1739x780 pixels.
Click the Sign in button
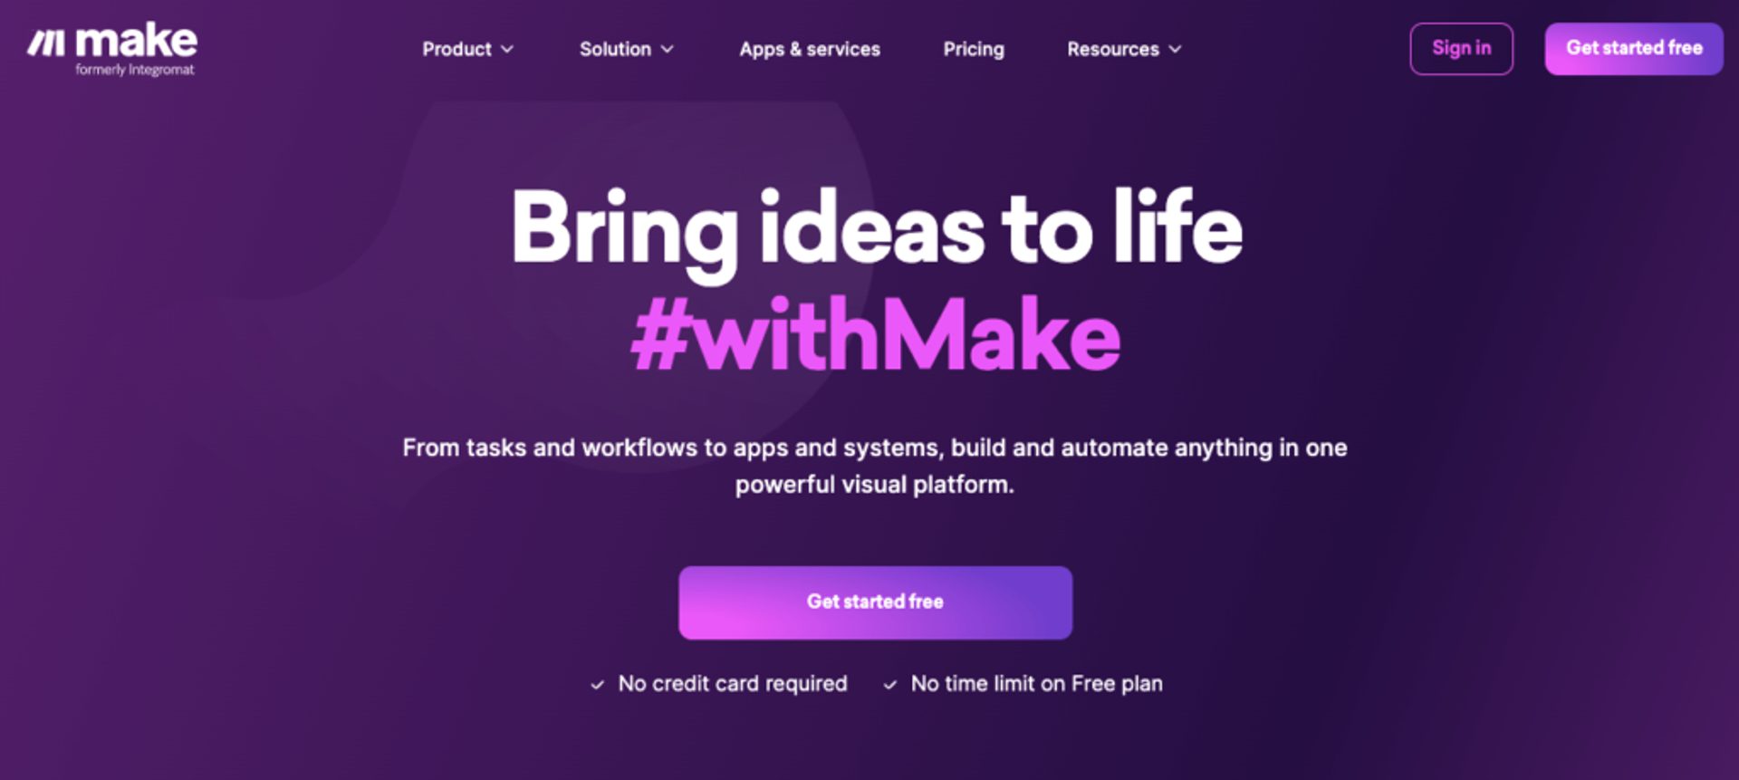coord(1461,48)
